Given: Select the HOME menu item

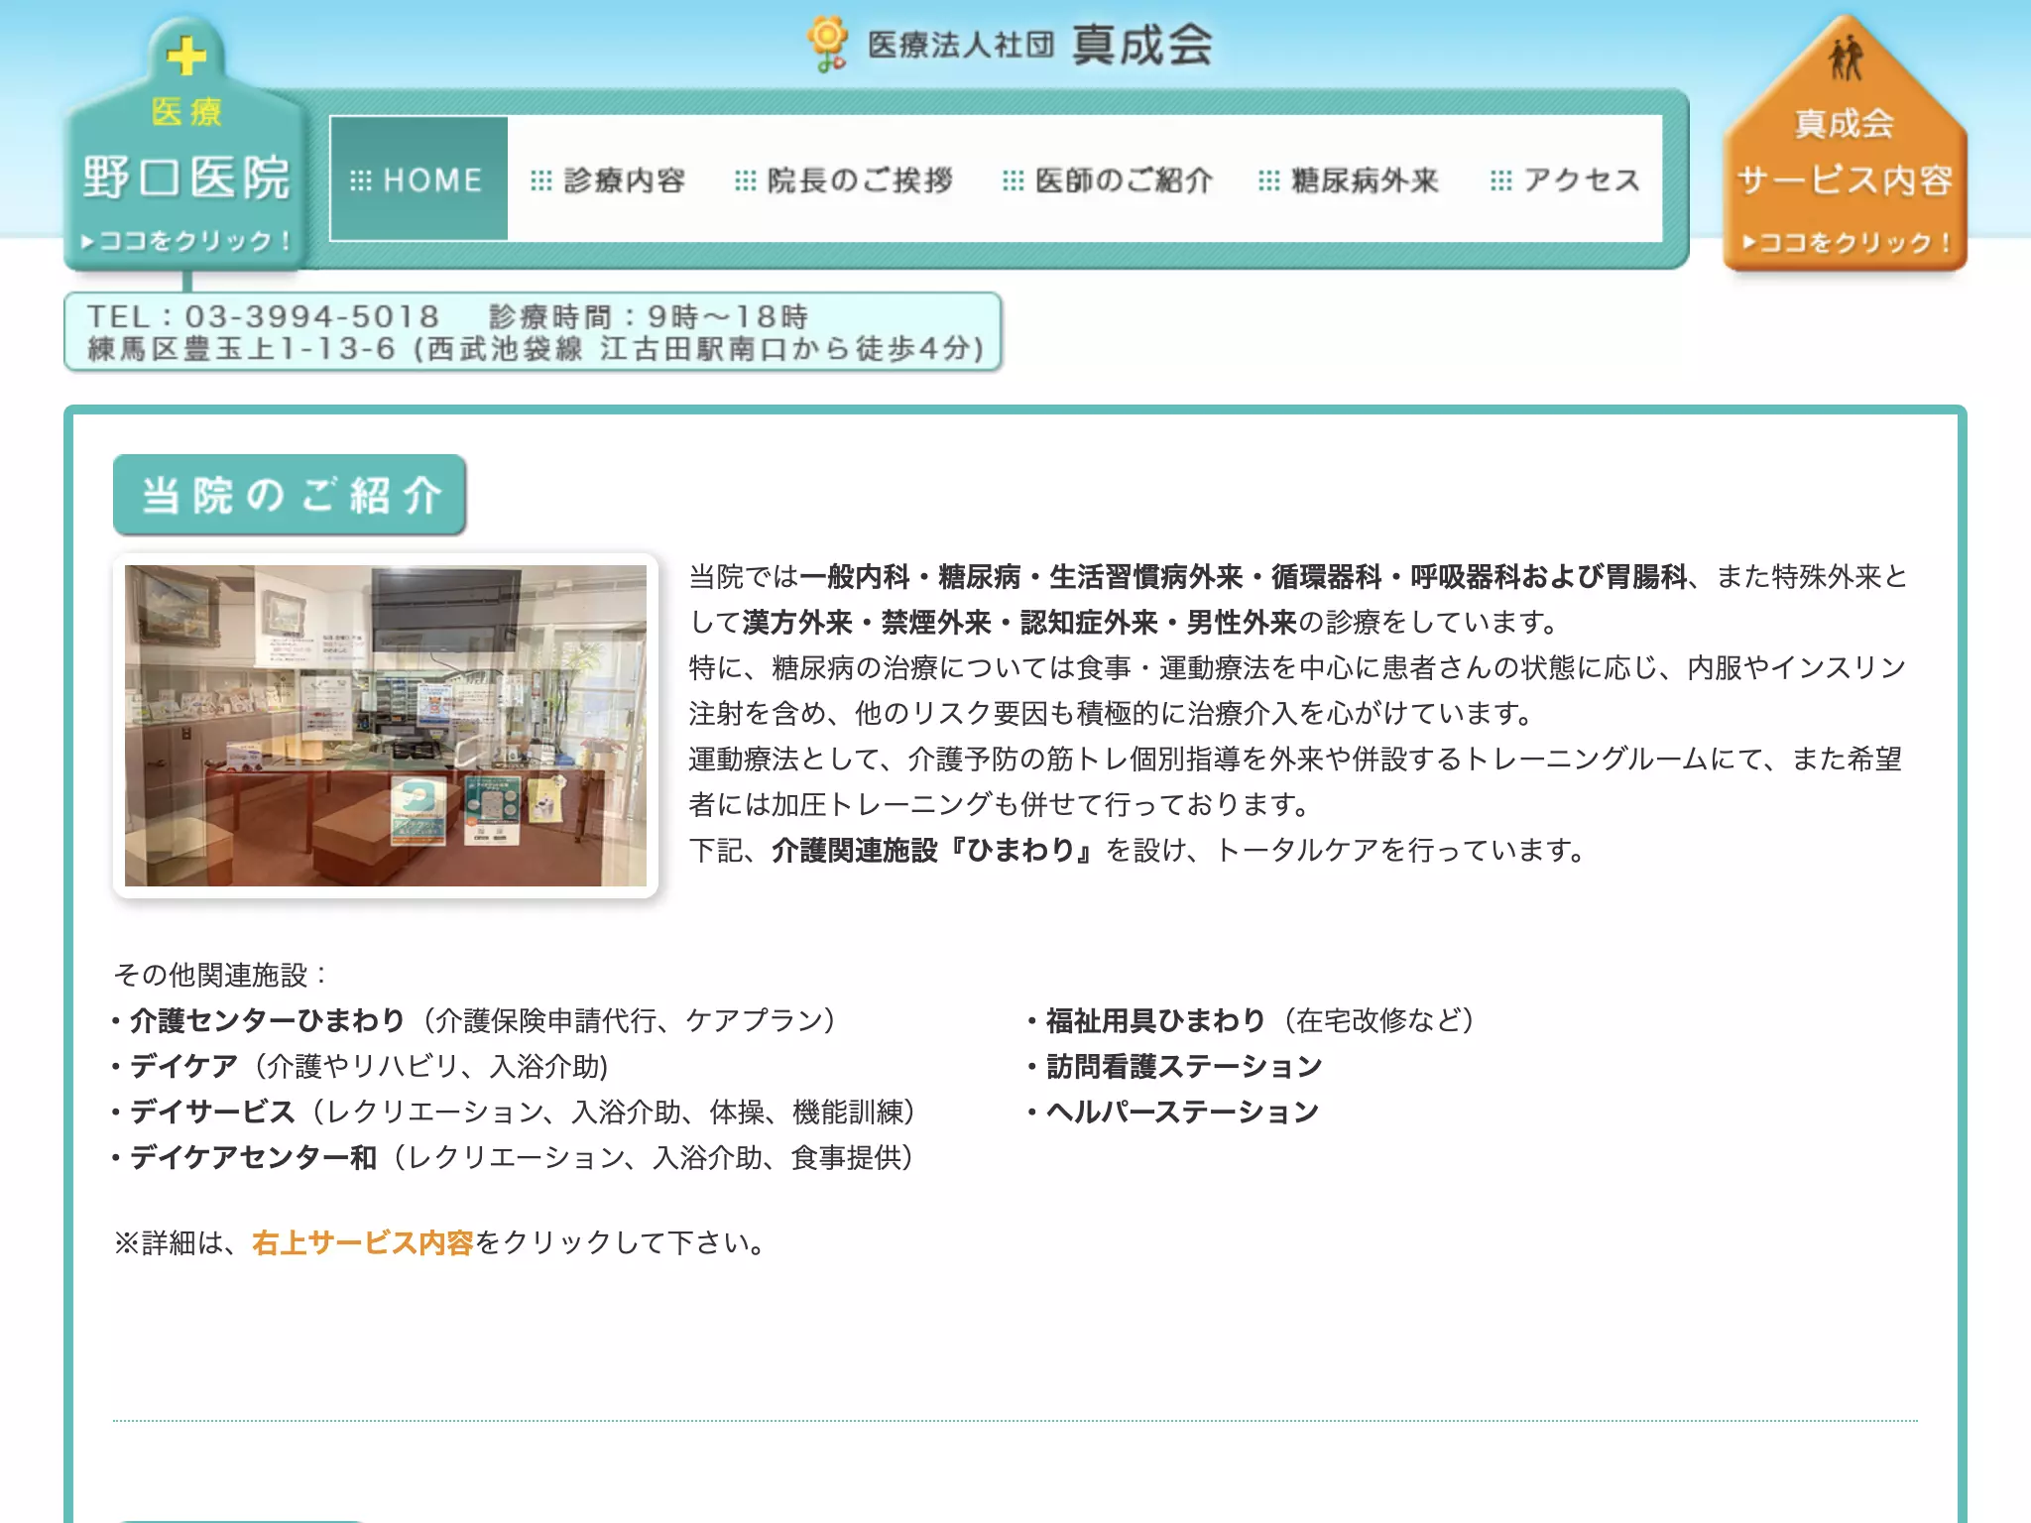Looking at the screenshot, I should pyautogui.click(x=418, y=179).
